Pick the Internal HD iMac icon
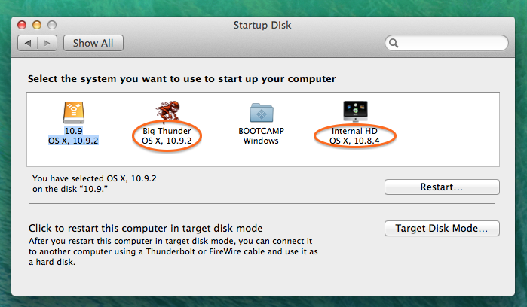 (x=355, y=111)
